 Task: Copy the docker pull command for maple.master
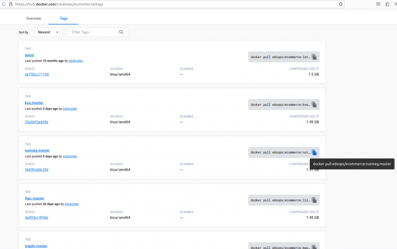pos(314,247)
